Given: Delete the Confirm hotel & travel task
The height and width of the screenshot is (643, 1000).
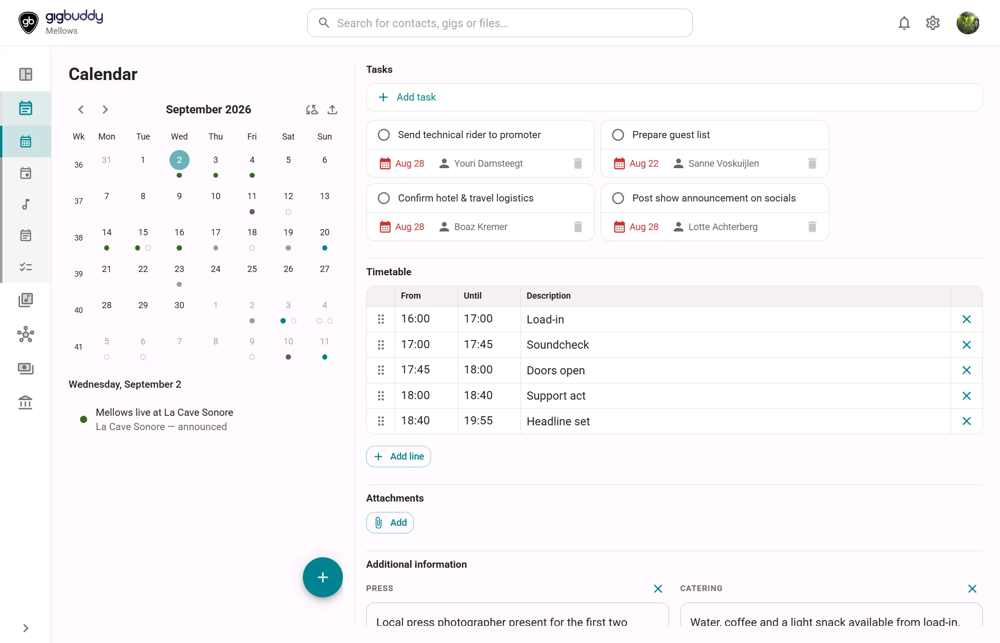Looking at the screenshot, I should 578,227.
